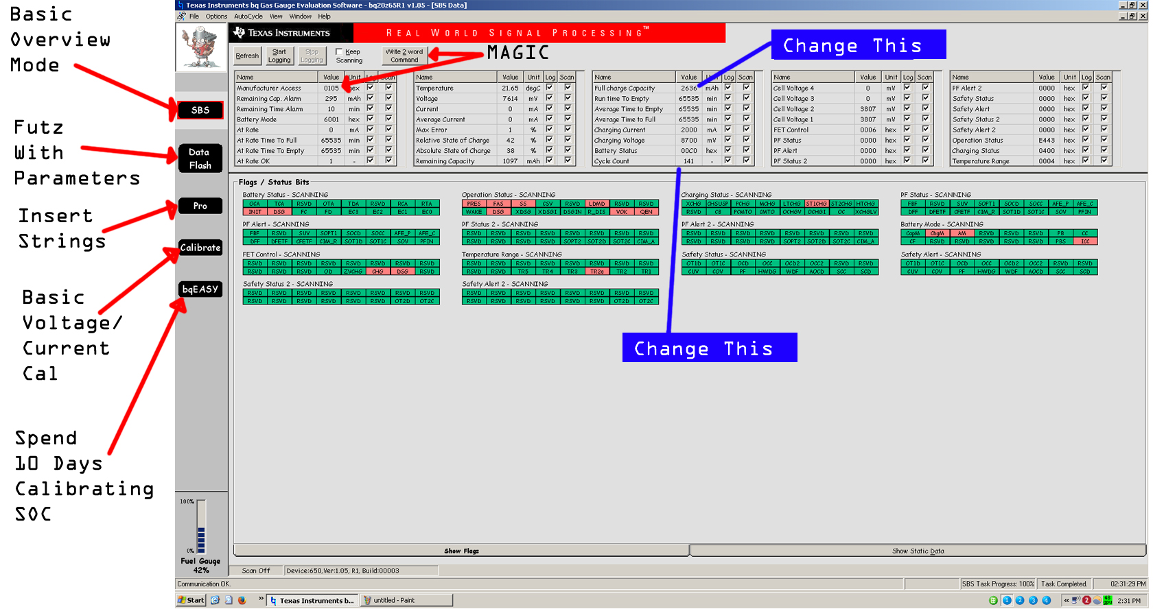The height and width of the screenshot is (609, 1153).
Task: Click Start Logging button
Action: pos(279,56)
